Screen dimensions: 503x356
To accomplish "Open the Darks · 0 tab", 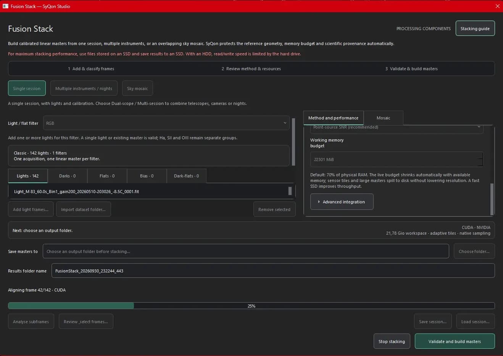I will (x=68, y=176).
